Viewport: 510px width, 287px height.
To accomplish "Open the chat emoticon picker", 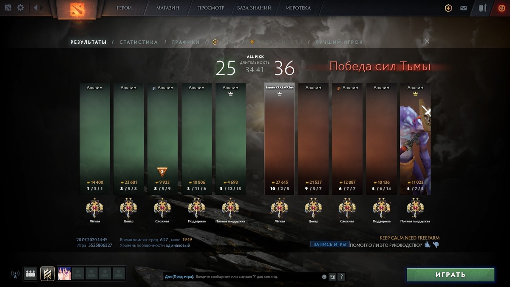I will [x=324, y=276].
